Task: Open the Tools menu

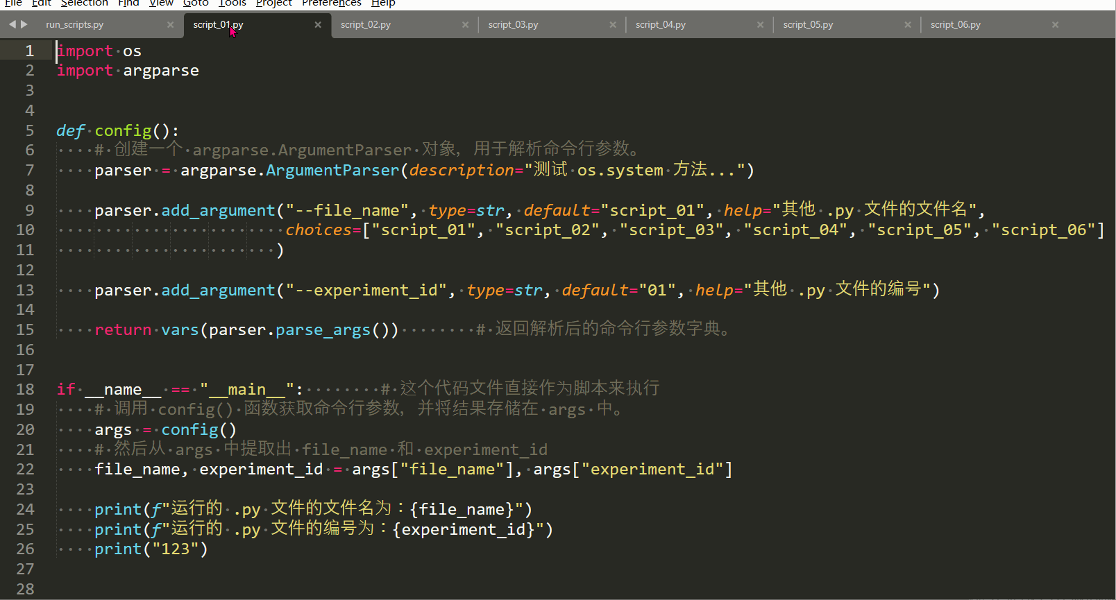Action: pyautogui.click(x=232, y=3)
